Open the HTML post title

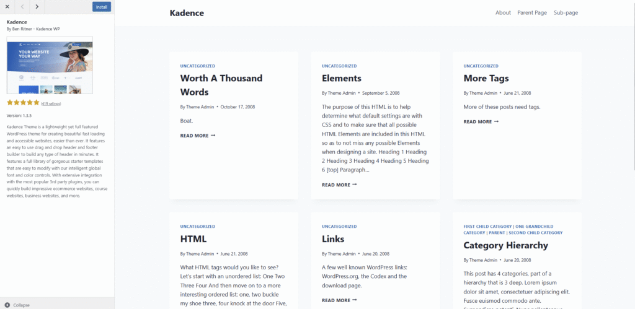(x=193, y=239)
